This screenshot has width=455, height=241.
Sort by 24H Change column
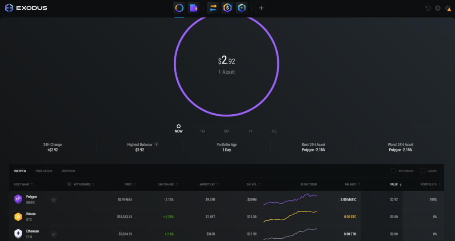coord(168,185)
